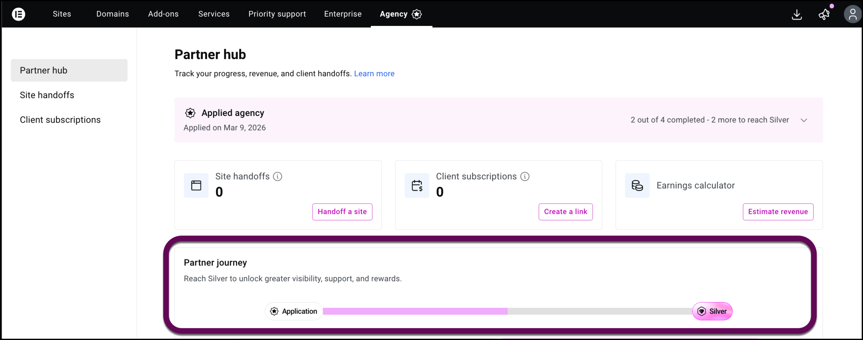Follow the Learn more link
The width and height of the screenshot is (863, 340).
coord(374,74)
